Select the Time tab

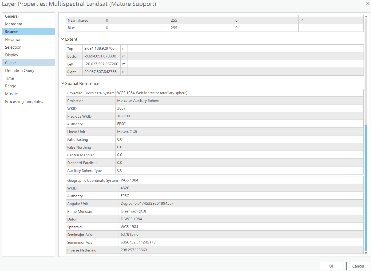coord(10,78)
